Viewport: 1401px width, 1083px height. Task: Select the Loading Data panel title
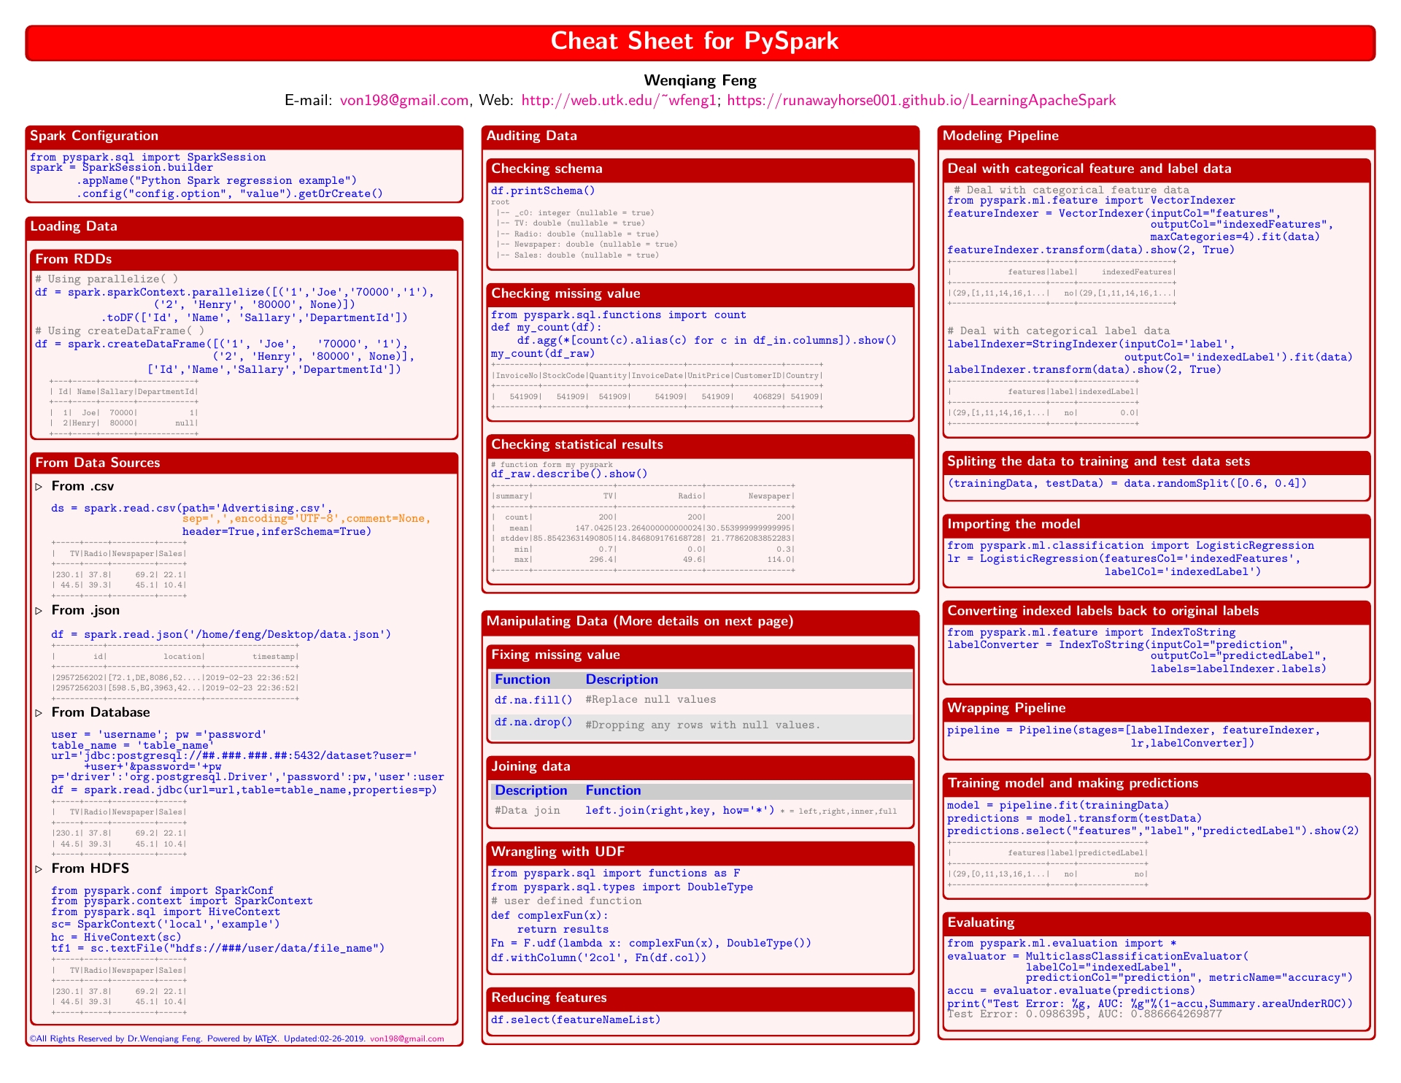point(73,227)
